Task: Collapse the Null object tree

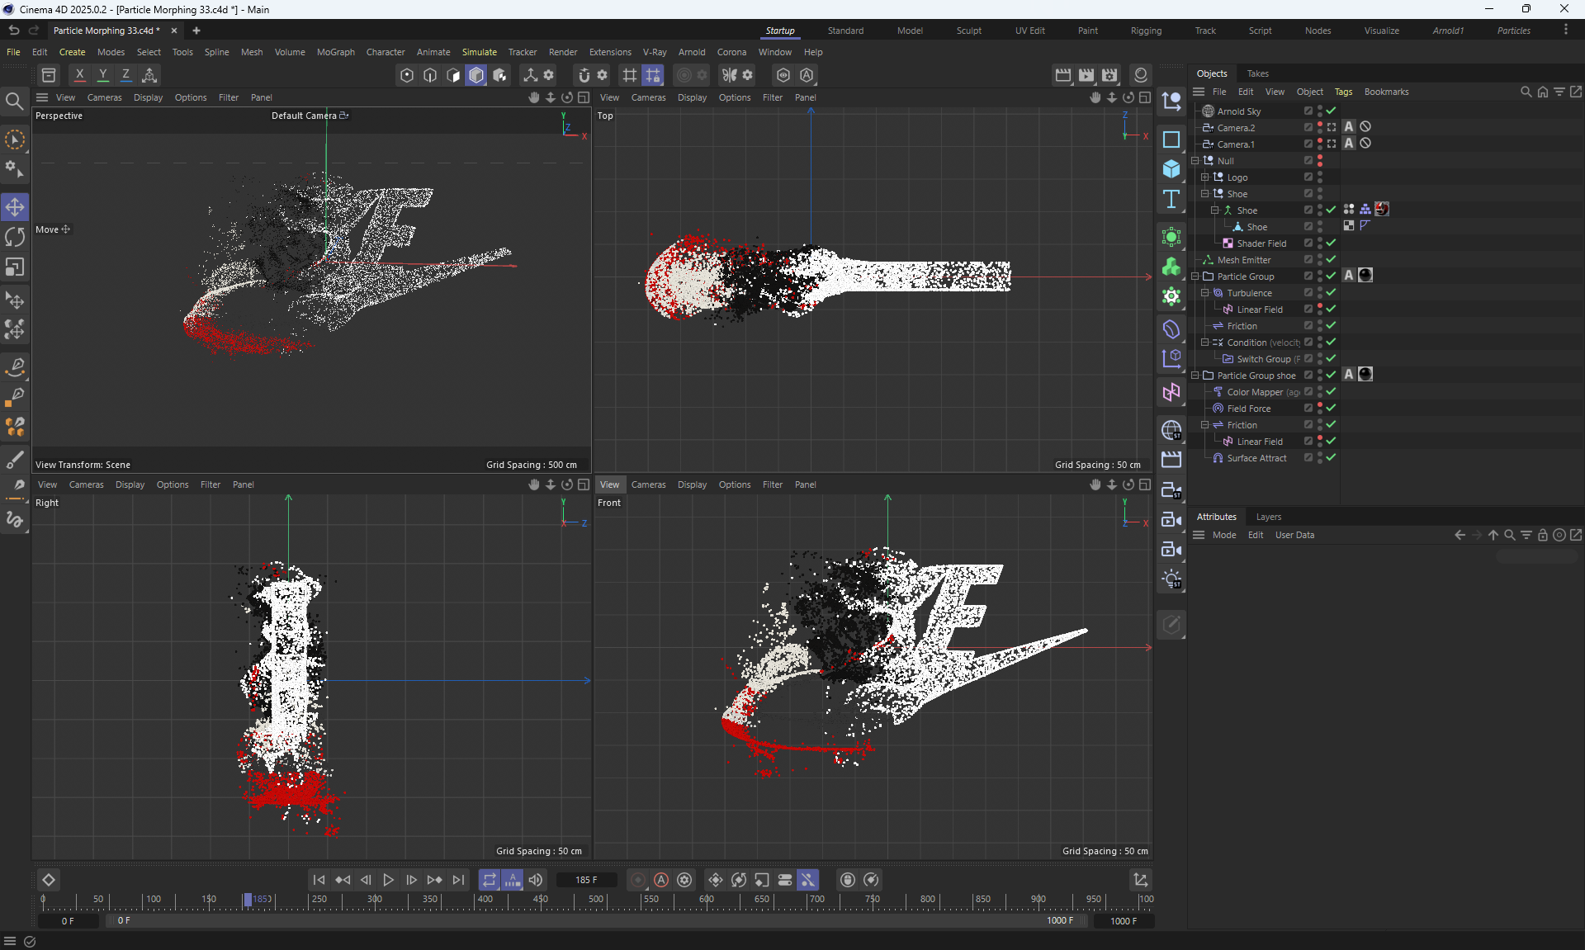Action: coord(1195,161)
